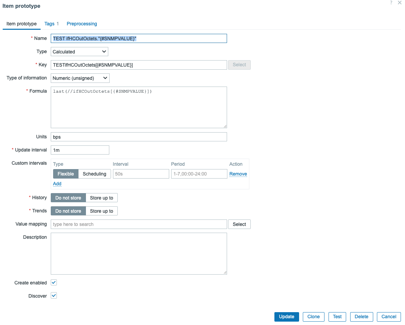
Task: Switch to the Tags tab
Action: point(49,24)
